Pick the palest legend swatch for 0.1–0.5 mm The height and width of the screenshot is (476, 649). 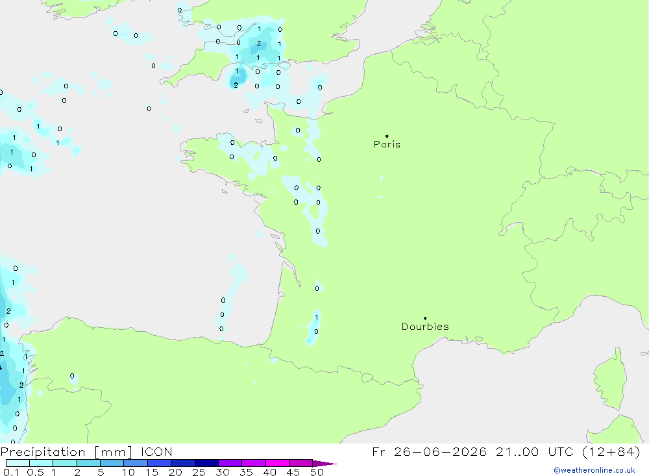pyautogui.click(x=18, y=463)
